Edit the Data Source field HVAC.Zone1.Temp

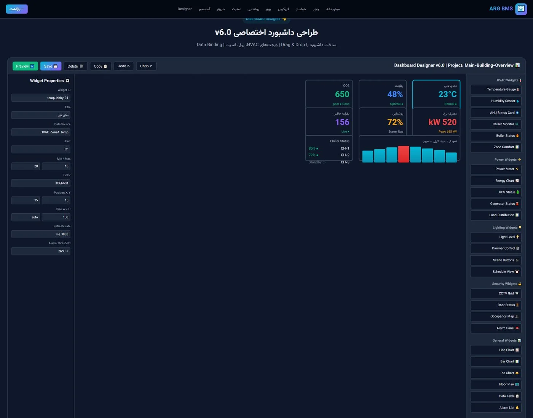coord(41,132)
